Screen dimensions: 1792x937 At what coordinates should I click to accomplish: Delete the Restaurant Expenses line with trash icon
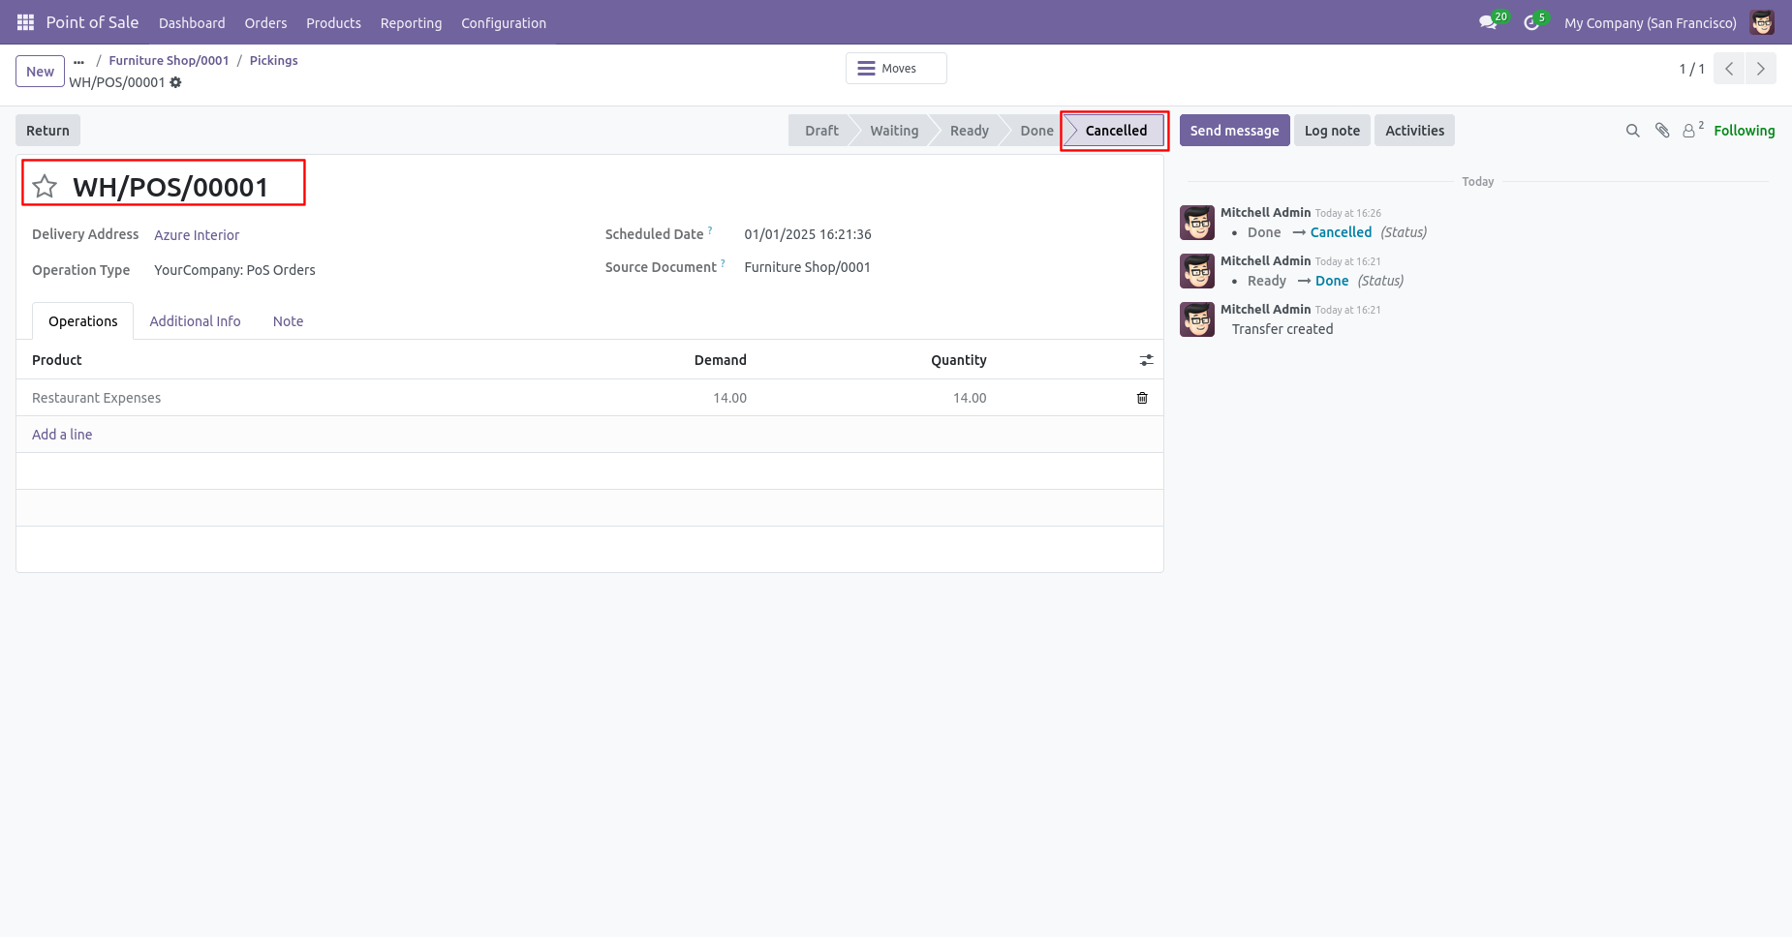tap(1142, 398)
